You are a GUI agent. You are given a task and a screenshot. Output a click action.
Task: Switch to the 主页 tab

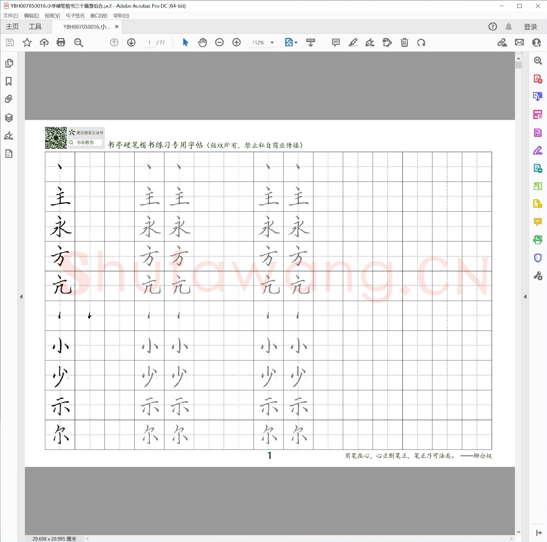(x=12, y=26)
